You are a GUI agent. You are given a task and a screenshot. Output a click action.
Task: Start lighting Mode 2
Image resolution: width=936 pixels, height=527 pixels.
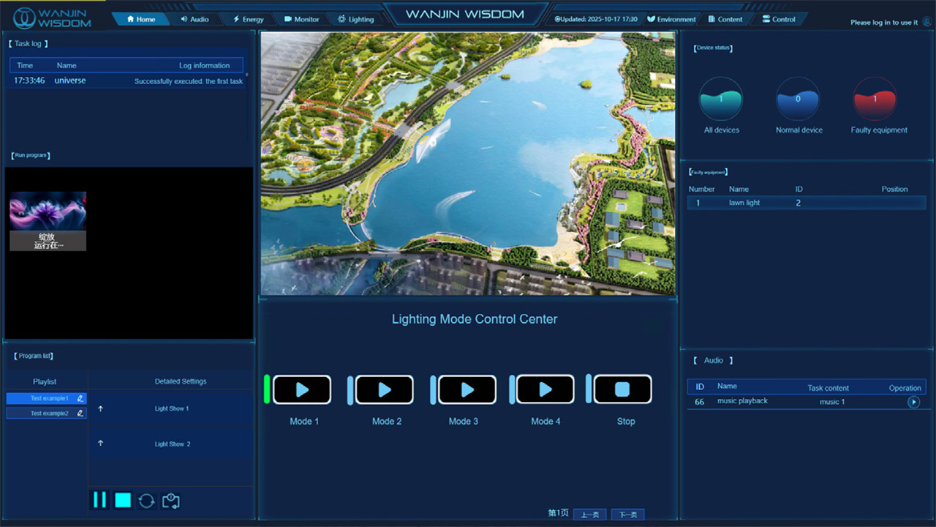point(385,390)
